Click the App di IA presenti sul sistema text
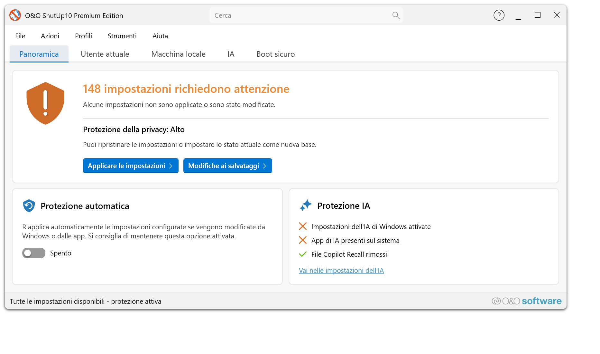 [355, 240]
